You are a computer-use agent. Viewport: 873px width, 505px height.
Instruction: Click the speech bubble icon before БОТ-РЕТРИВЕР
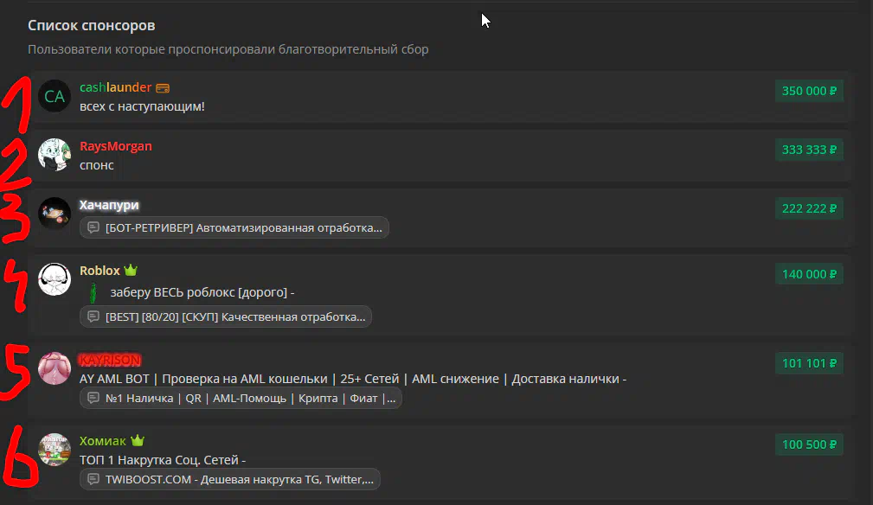[93, 227]
